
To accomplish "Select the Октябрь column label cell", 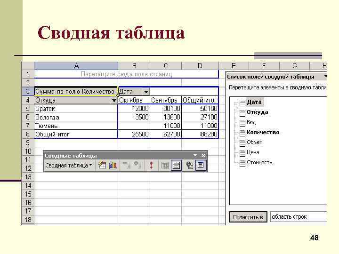I will tap(134, 100).
